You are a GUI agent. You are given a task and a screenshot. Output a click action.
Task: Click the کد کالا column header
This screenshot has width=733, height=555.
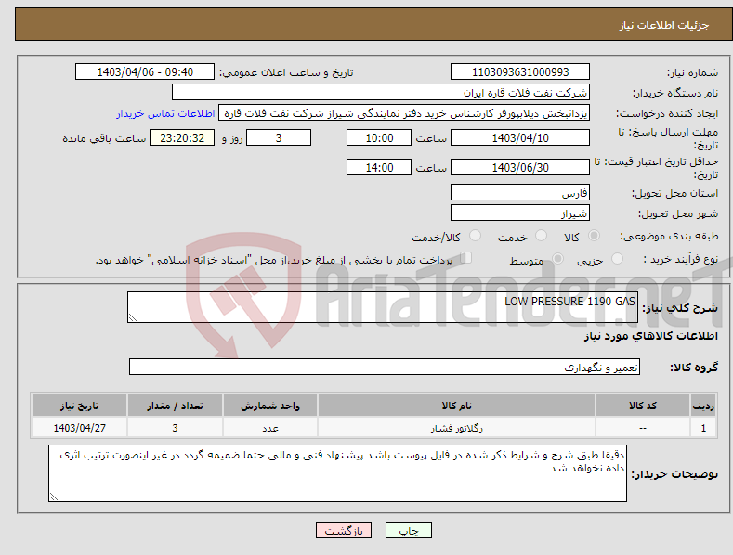click(643, 406)
